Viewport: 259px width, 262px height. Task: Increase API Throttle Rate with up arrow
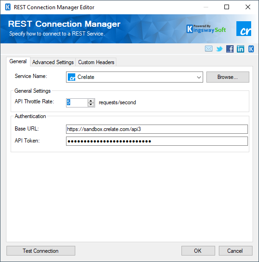click(90, 101)
